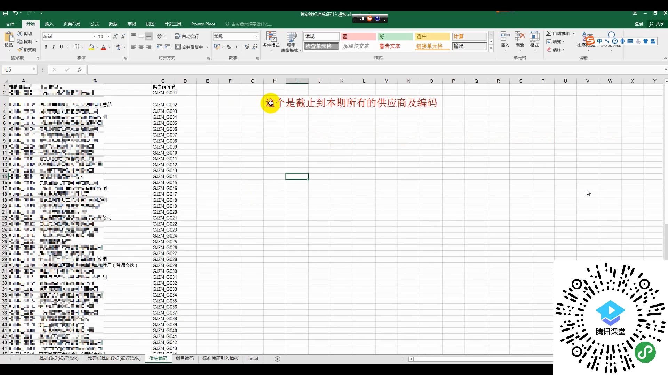Switch to Page Layout (页面布局) tab
The image size is (668, 375).
coord(72,24)
